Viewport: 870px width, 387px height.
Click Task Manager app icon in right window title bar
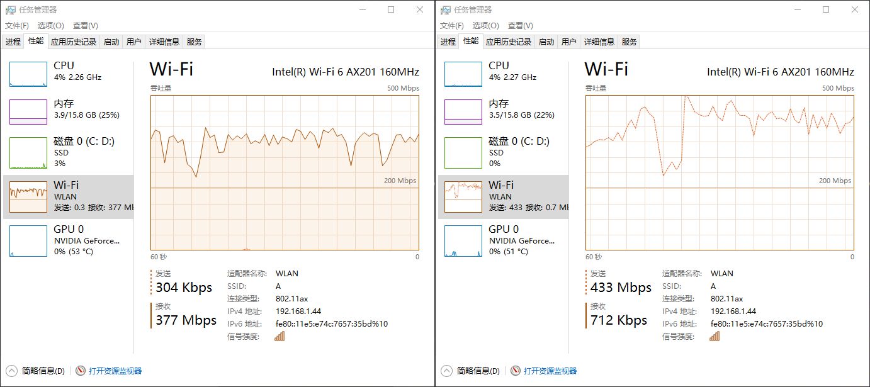tap(446, 10)
